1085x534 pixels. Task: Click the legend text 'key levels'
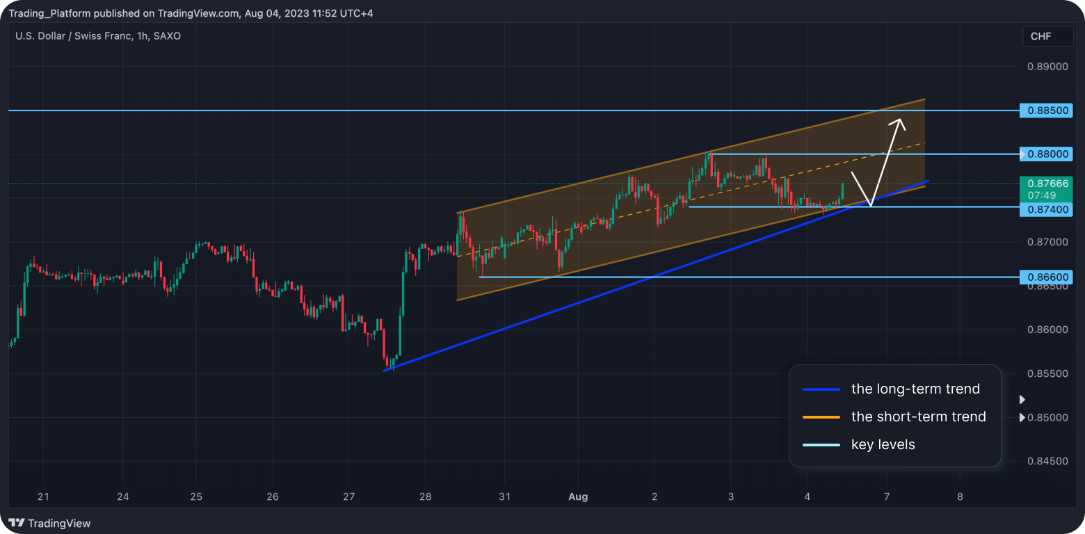click(883, 445)
